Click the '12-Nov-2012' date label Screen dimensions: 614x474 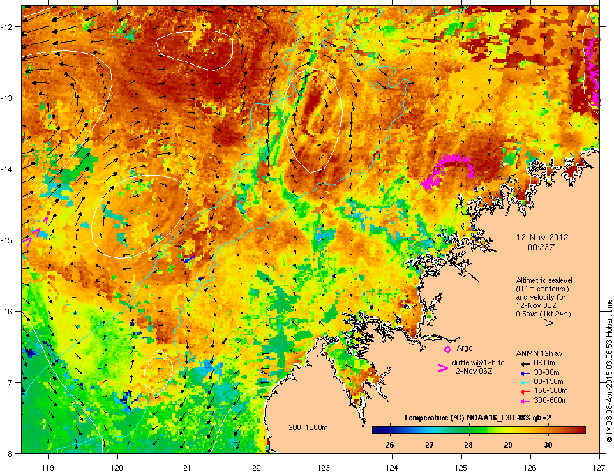click(x=542, y=238)
